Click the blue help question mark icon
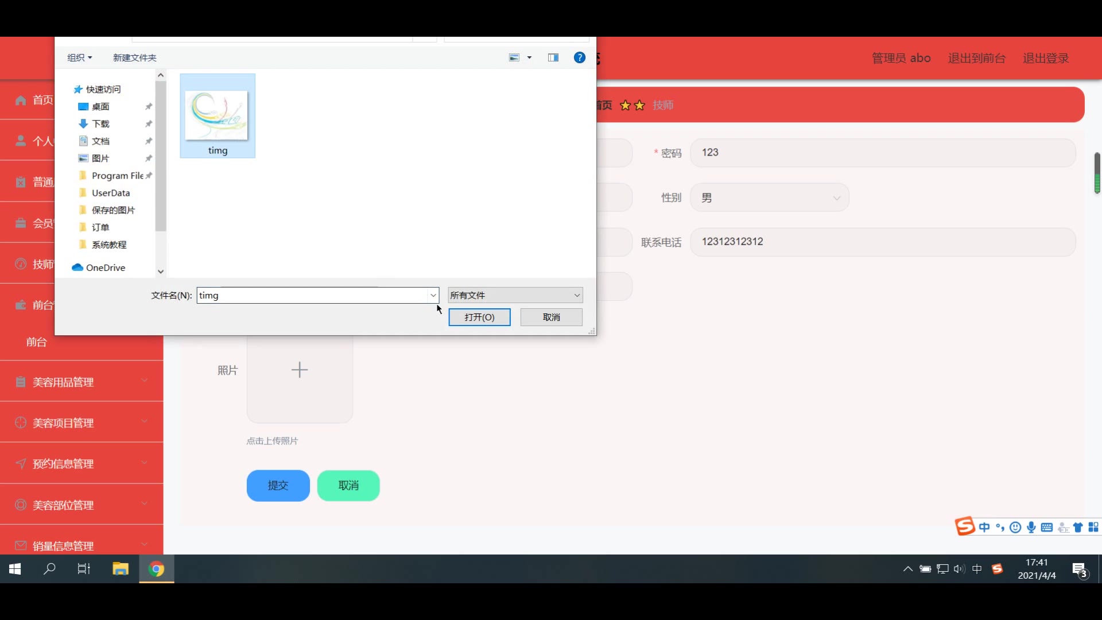This screenshot has width=1102, height=620. point(580,57)
